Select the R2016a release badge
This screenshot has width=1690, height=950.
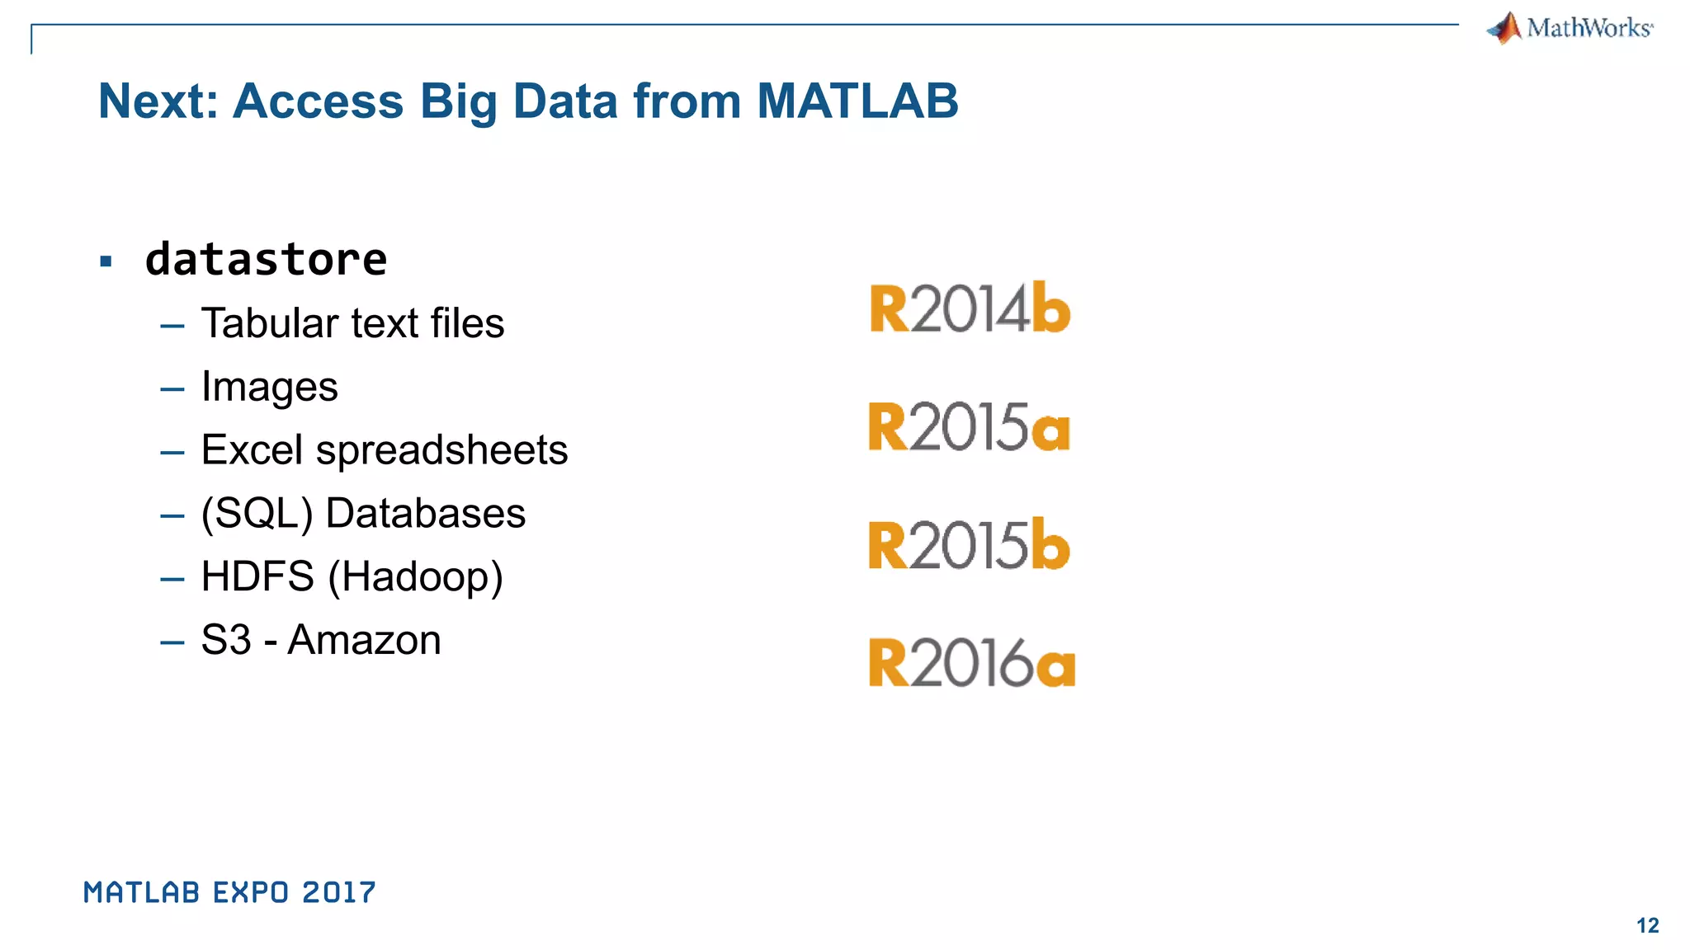pyautogui.click(x=971, y=662)
